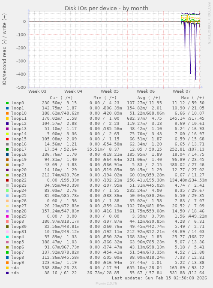This screenshot has width=213, height=288.
Task: Click the loop25 light blue swatch
Action: 7,196
